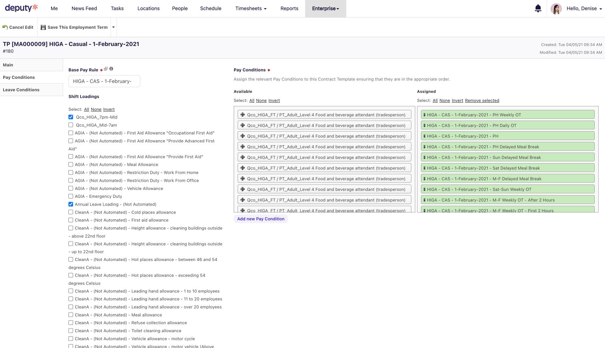The height and width of the screenshot is (348, 605).
Task: Click Invert under Shift Loadings select
Action: [x=109, y=109]
